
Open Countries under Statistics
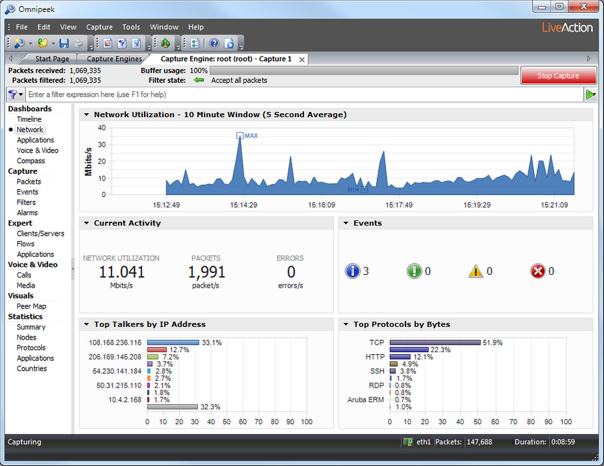click(x=31, y=369)
